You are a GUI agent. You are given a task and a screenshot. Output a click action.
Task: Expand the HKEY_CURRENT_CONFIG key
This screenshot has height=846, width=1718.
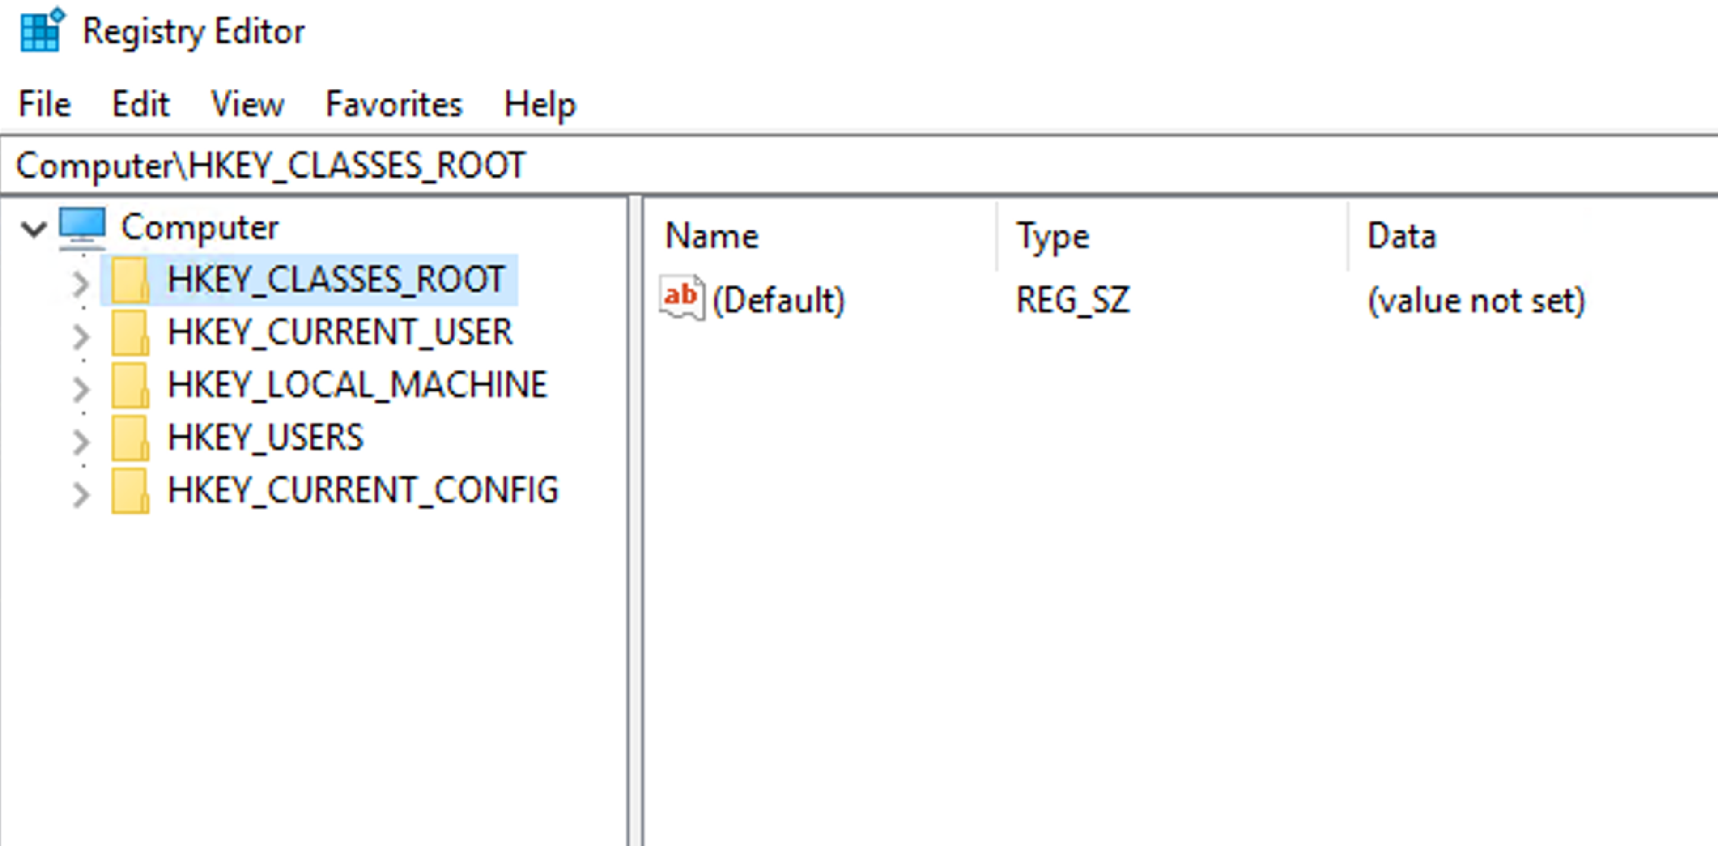[x=81, y=495]
